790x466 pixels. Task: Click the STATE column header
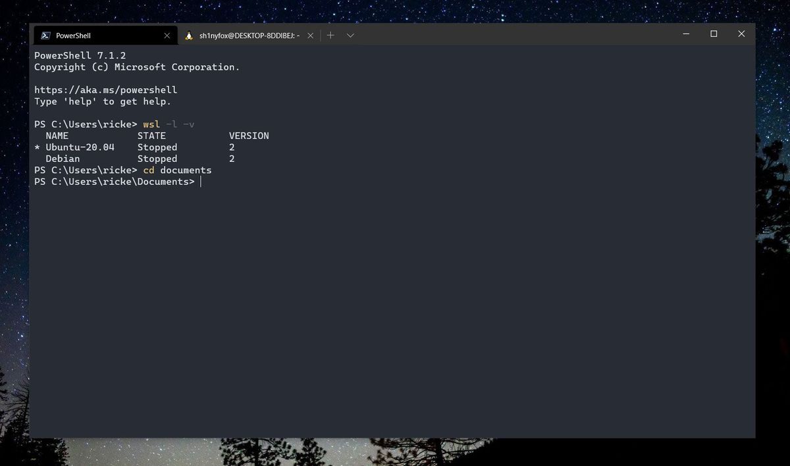151,136
